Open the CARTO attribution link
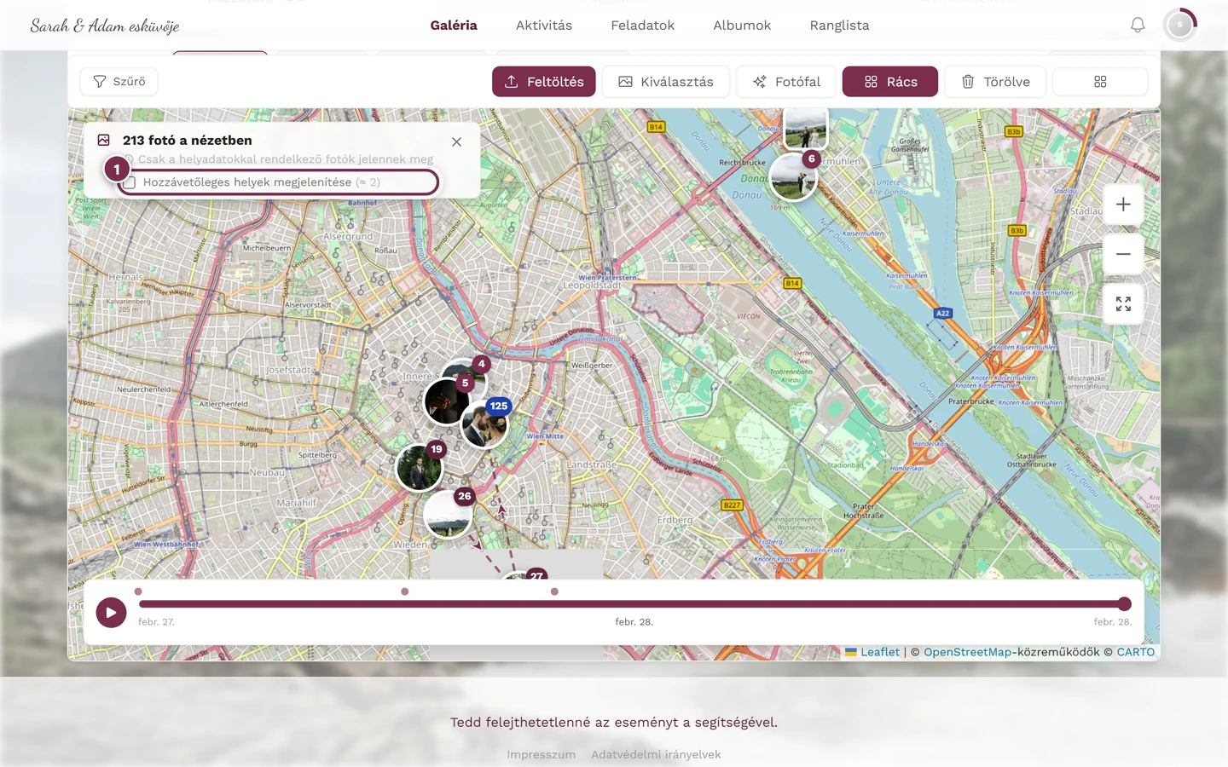The image size is (1228, 767). [x=1136, y=652]
